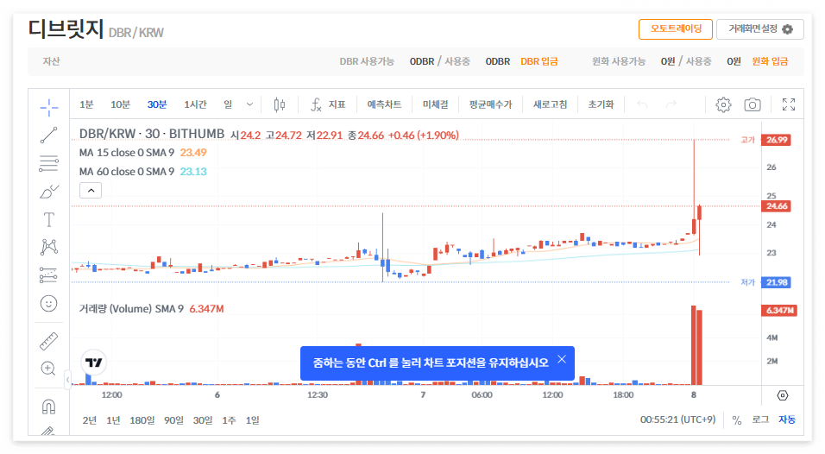Viewport: 825px width, 454px height.
Task: Set date range to 1주
Action: point(229,420)
